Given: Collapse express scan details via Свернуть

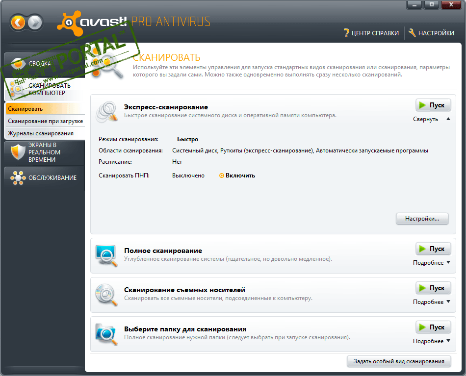Looking at the screenshot, I should pos(432,119).
